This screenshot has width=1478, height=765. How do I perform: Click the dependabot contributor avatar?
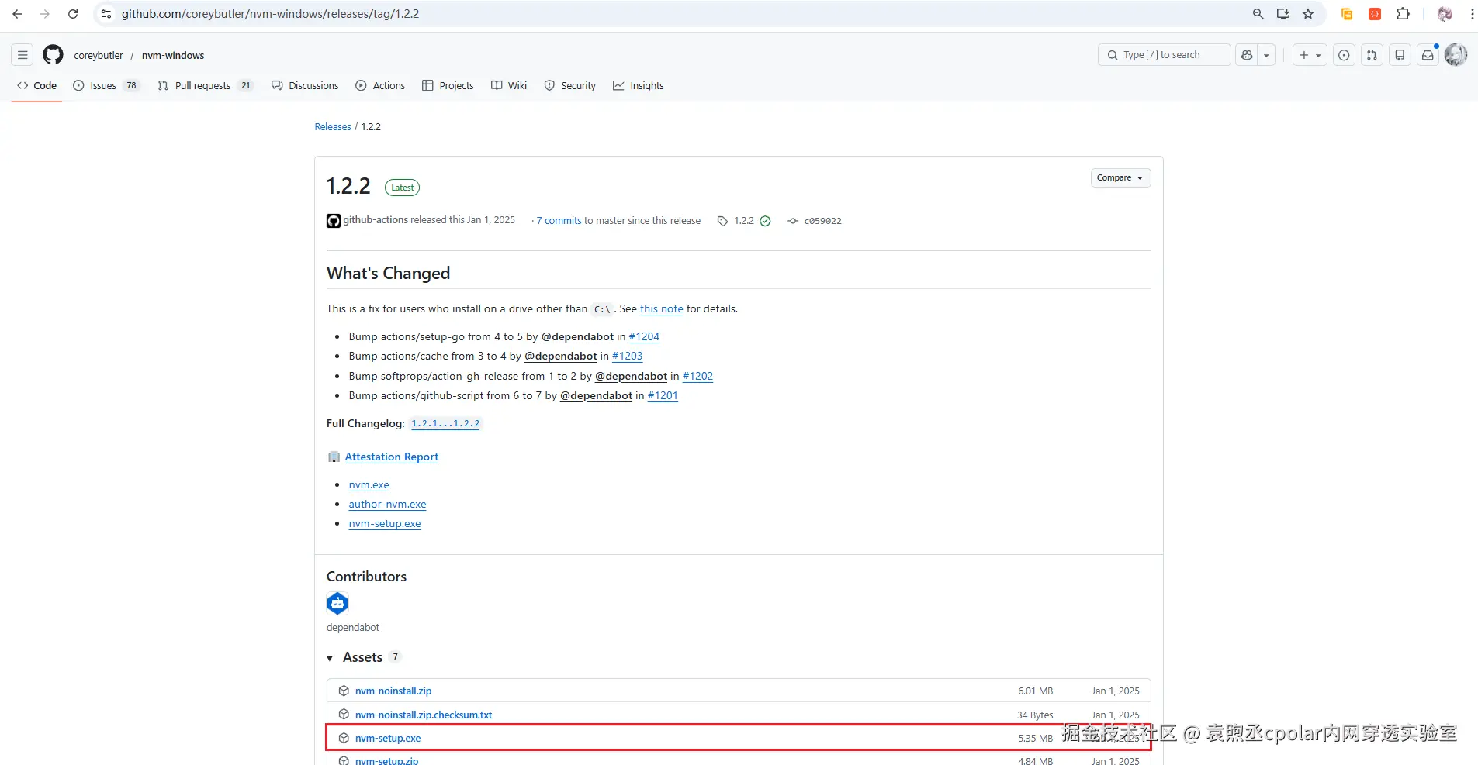click(337, 603)
